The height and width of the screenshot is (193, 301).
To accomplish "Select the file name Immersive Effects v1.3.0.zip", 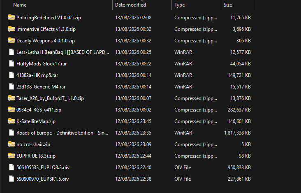I will pos(46,29).
